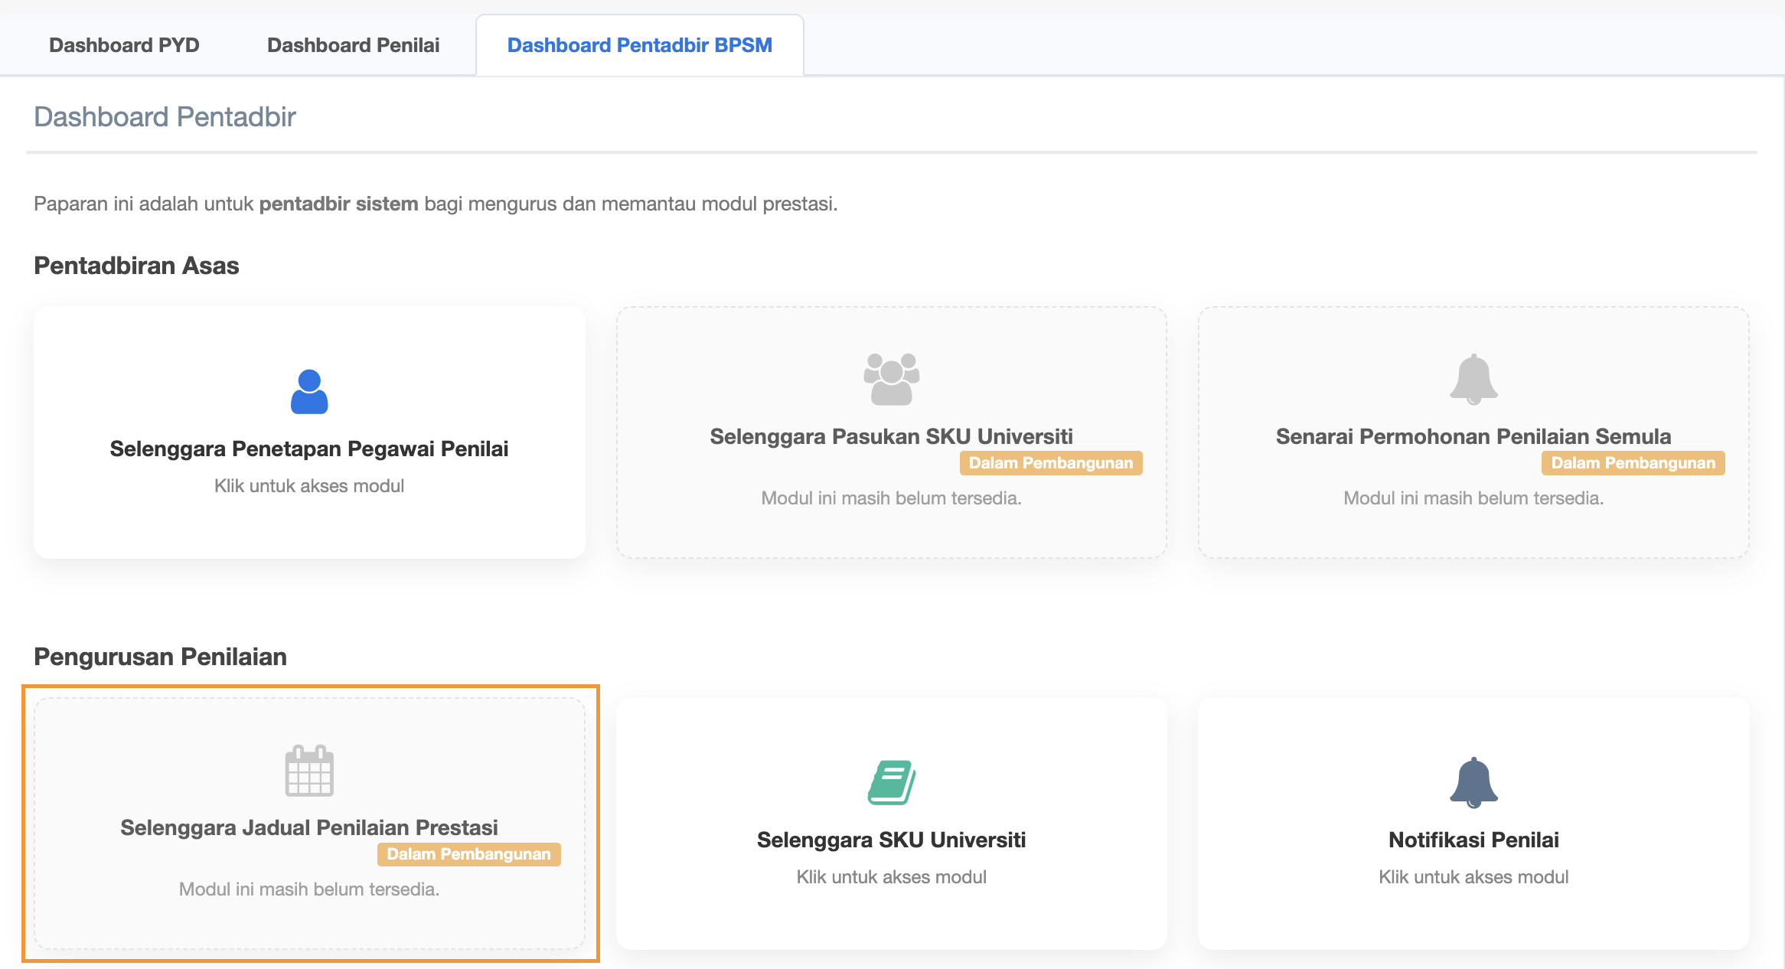Select the Dashboard Pentadbir BPSM tab
1785x969 pixels.
[639, 45]
